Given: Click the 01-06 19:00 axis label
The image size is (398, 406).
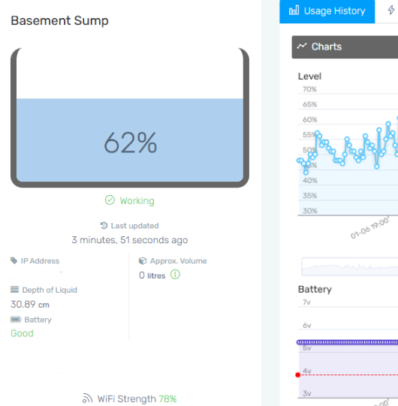Looking at the screenshot, I should click(x=369, y=228).
